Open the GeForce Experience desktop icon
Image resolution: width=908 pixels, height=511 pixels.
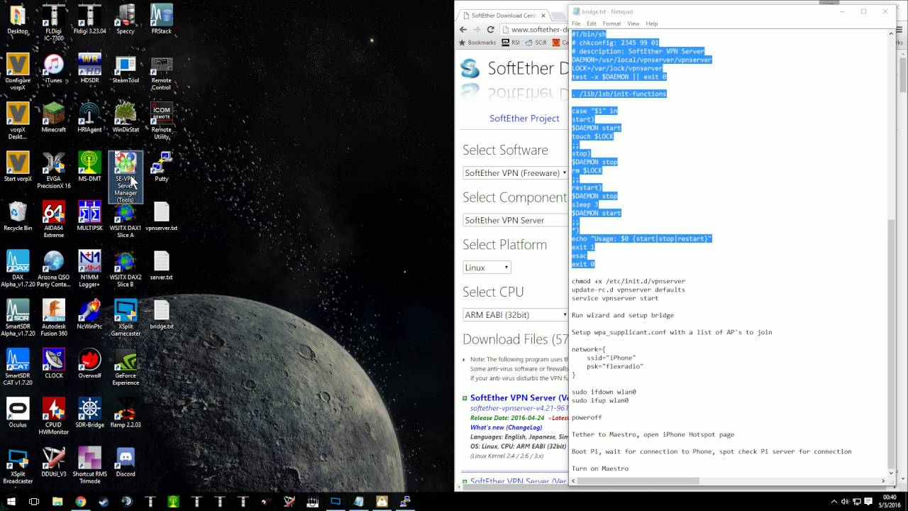point(126,367)
